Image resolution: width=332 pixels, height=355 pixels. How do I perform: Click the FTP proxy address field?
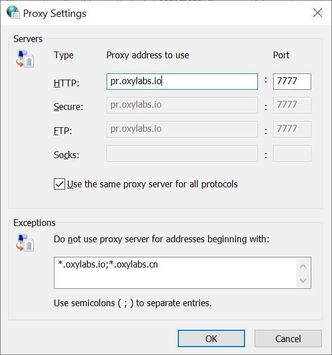click(x=182, y=130)
